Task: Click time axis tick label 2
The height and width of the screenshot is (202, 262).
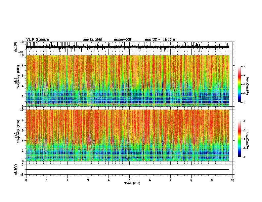Action: click(x=67, y=180)
